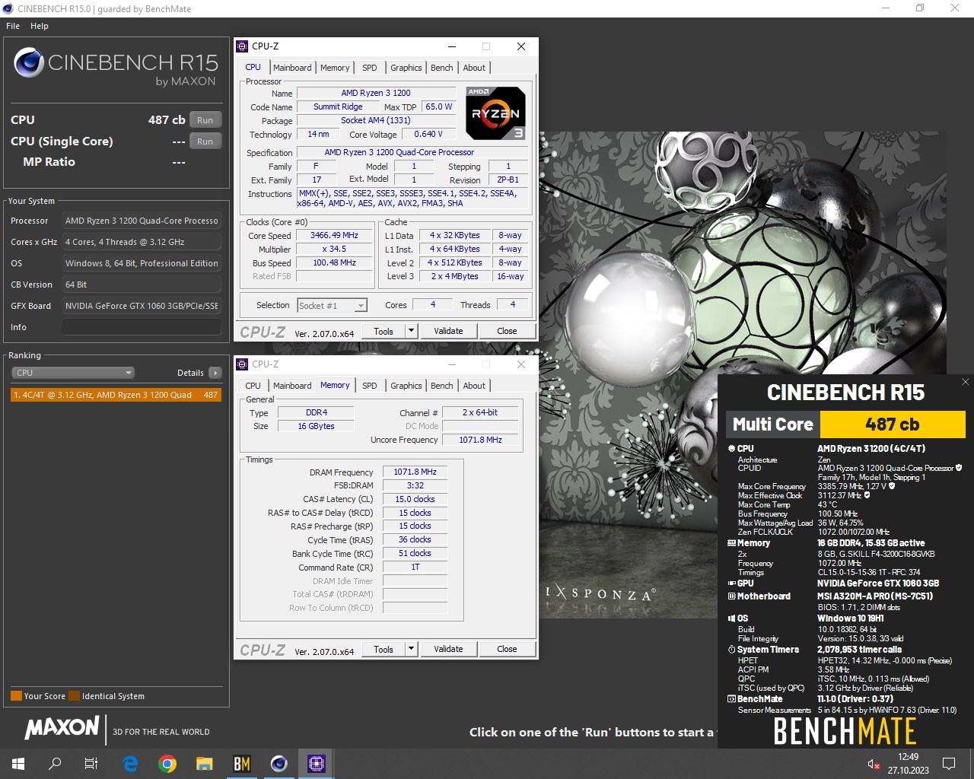Switch to the BenchMate taskbar app
This screenshot has width=974, height=779.
coord(242,763)
